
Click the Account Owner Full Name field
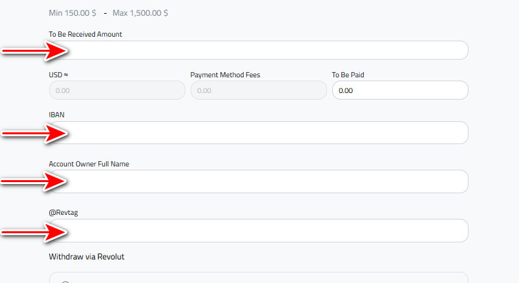(258, 181)
